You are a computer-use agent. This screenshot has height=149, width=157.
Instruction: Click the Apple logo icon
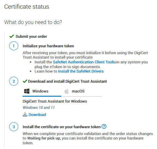click(67, 91)
